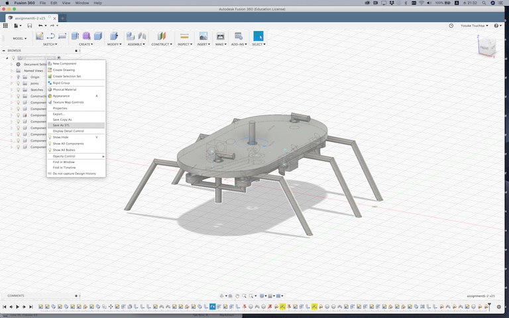Viewport: 509px width, 318px height.
Task: Open the Yosuke Tsuchiya account dropdown
Action: click(475, 26)
